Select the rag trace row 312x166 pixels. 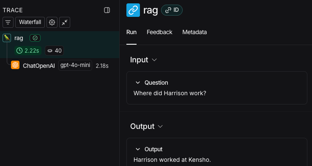point(60,44)
